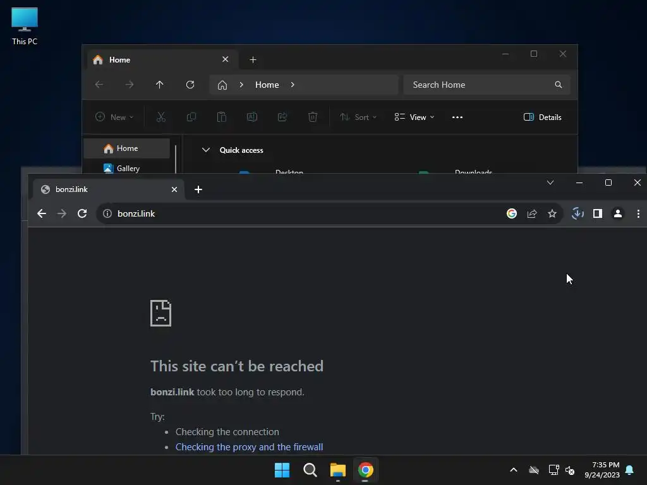Refresh the File Explorer view
Image resolution: width=647 pixels, height=485 pixels.
point(190,85)
